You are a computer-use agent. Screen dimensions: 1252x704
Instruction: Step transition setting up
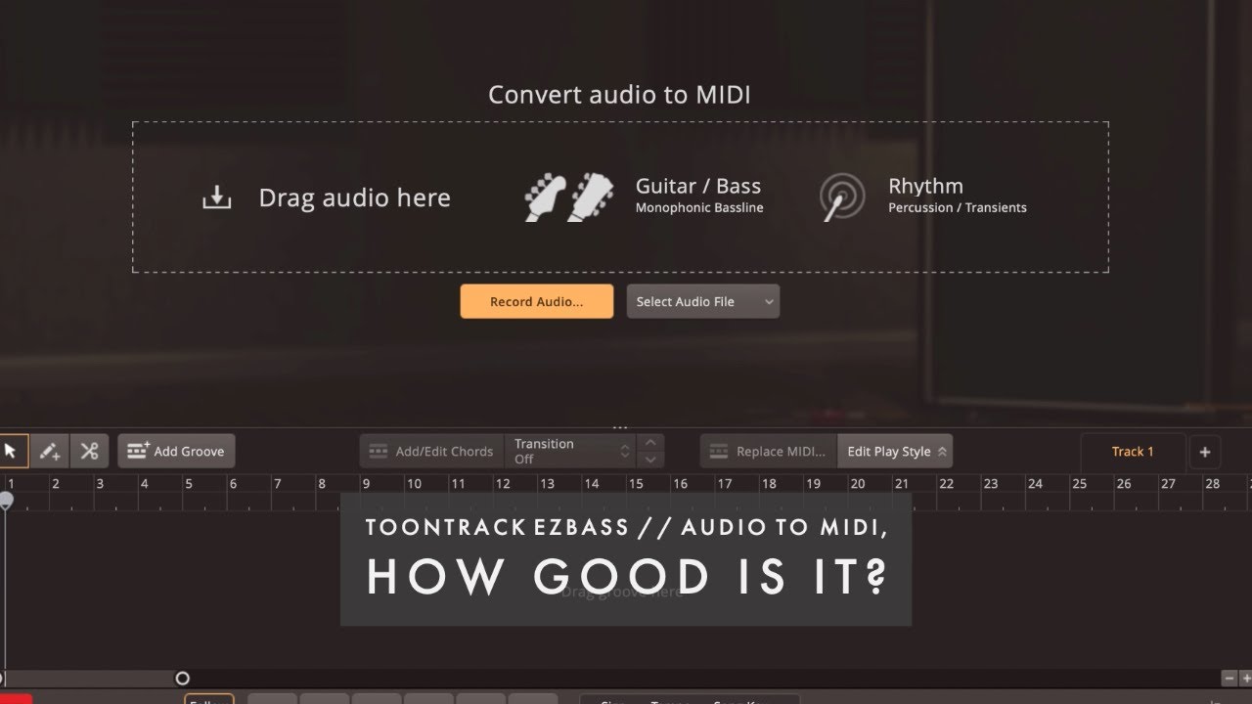[651, 442]
